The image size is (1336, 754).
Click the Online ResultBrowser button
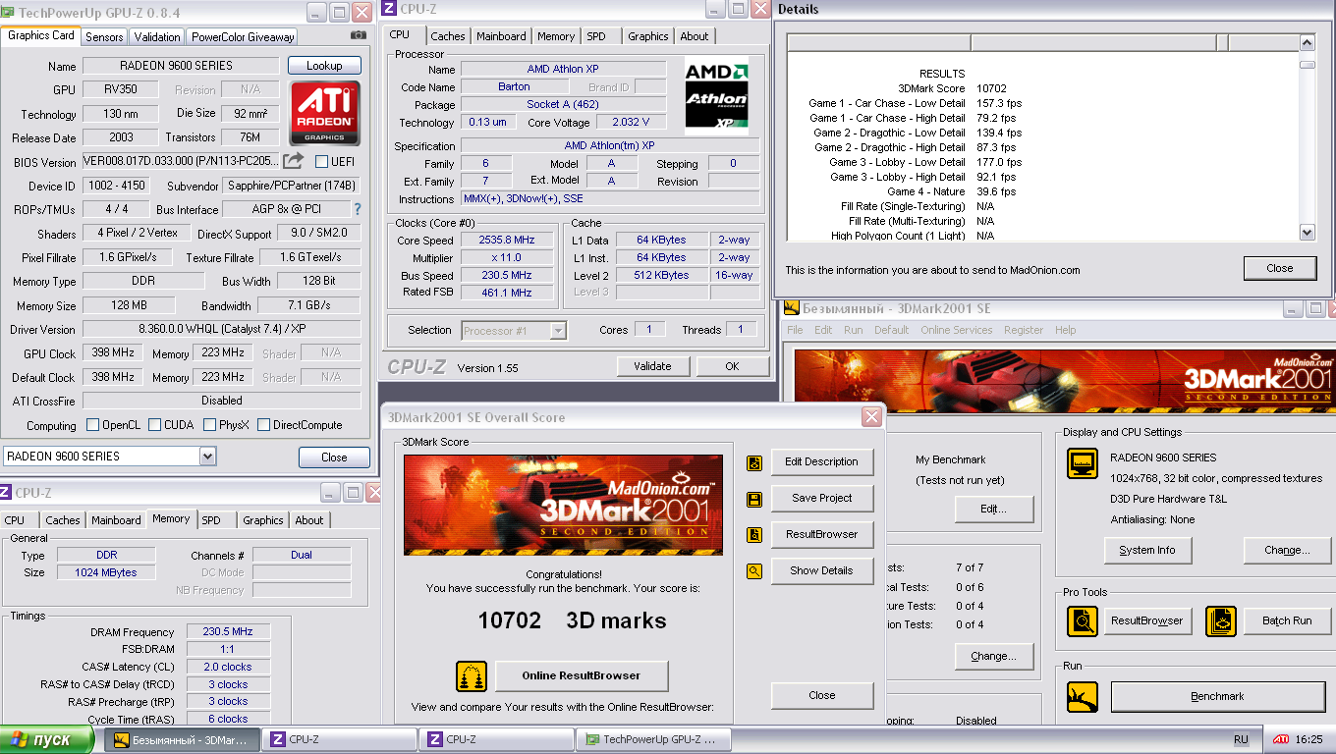582,675
